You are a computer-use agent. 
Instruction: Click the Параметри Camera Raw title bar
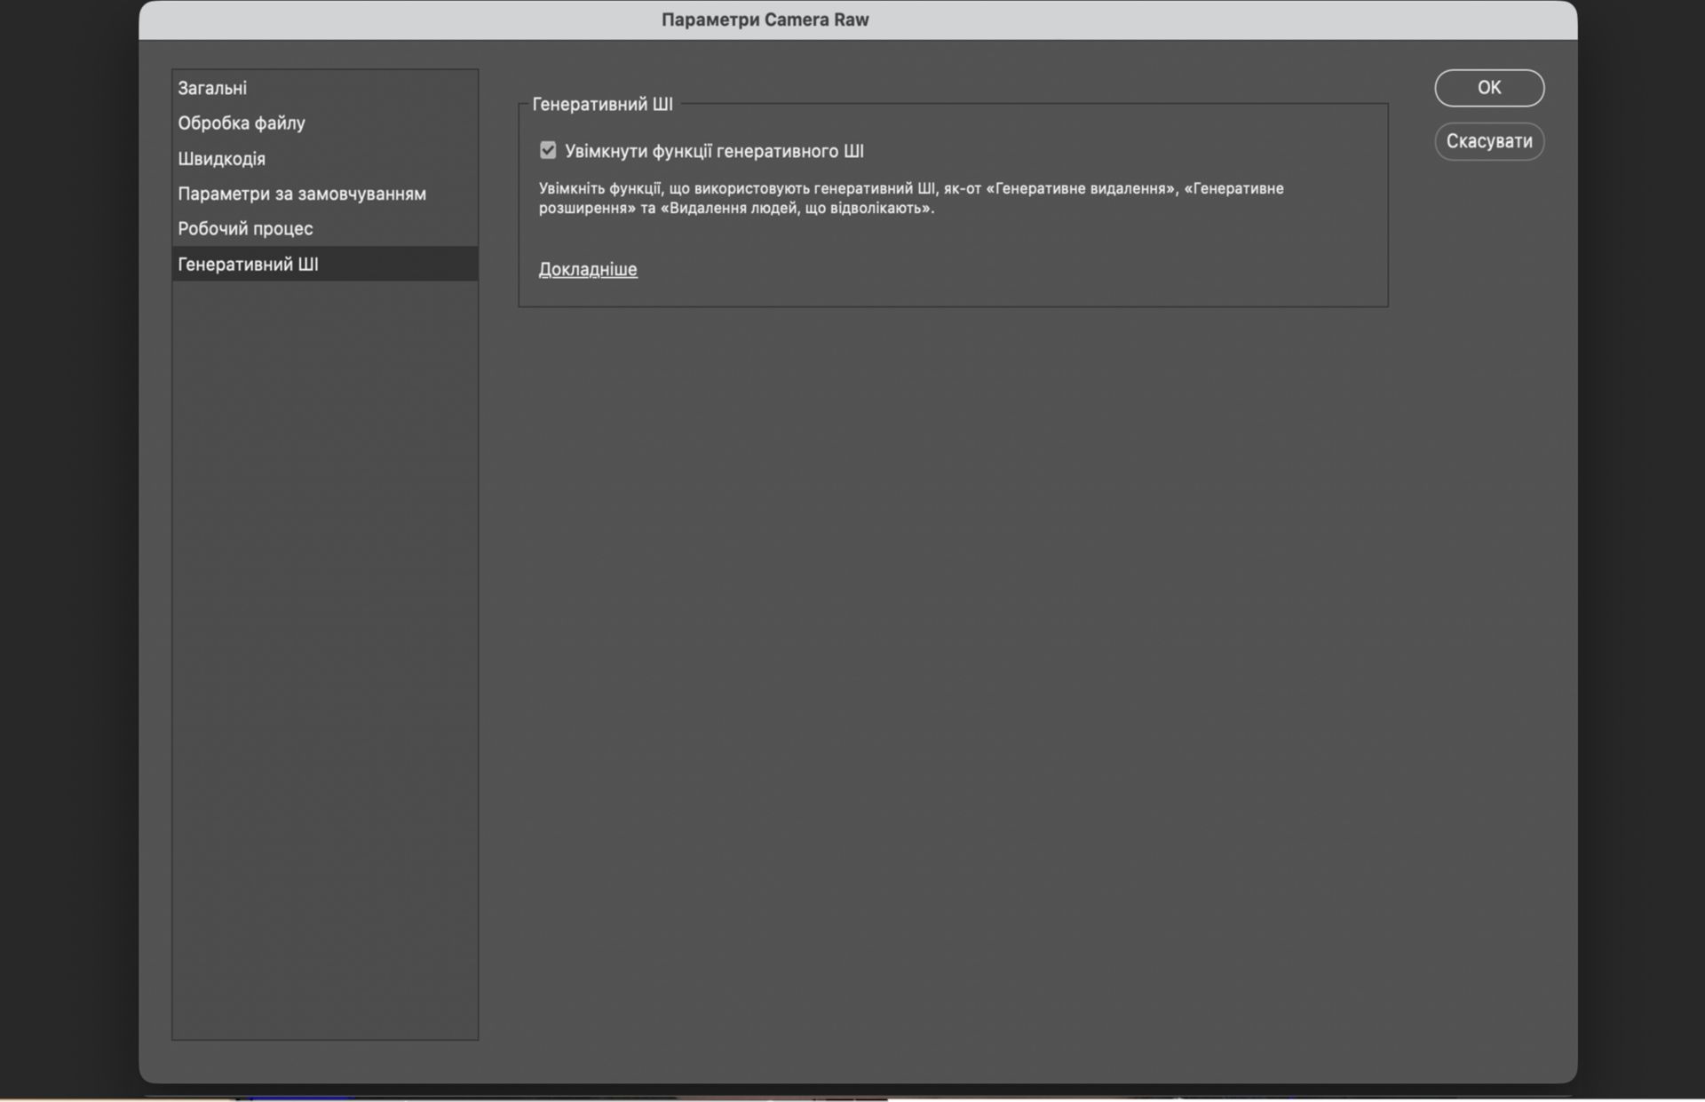pos(858,20)
